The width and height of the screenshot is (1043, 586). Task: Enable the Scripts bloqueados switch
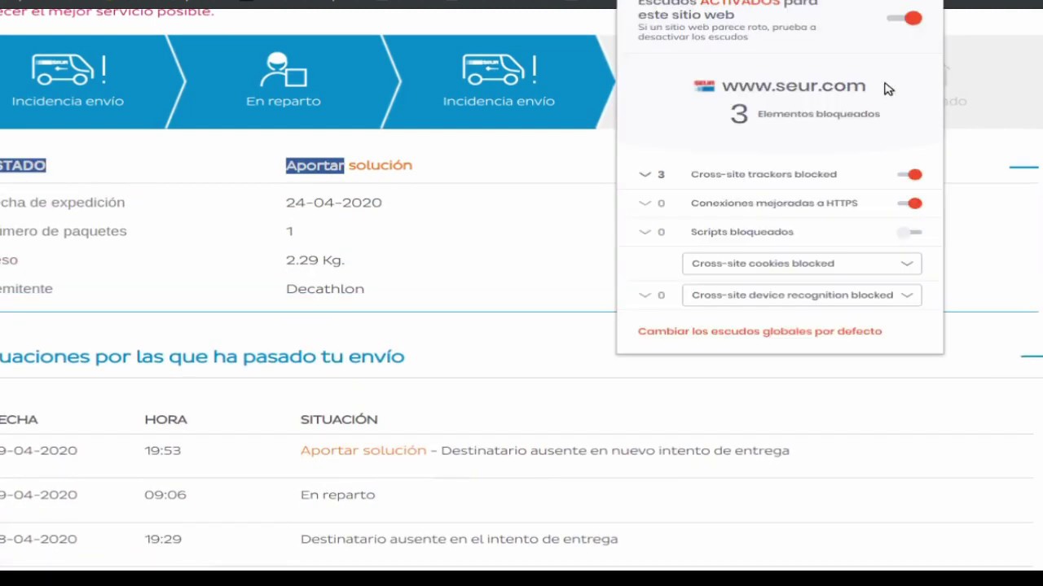[x=909, y=233]
